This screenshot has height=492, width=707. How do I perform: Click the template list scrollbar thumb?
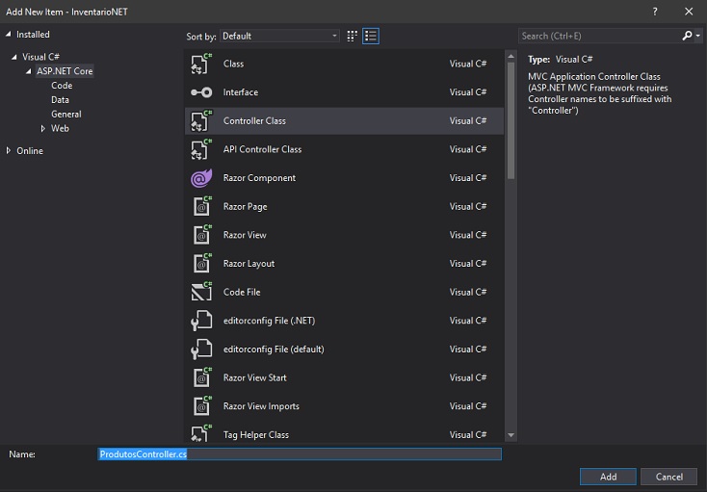(511, 120)
